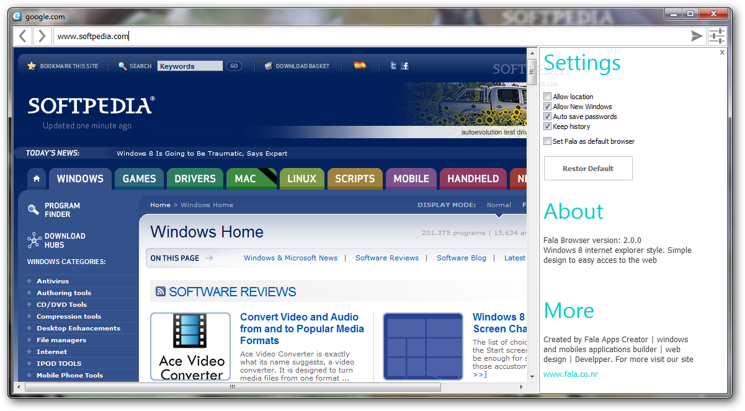Viewport: 745px width, 411px height.
Task: Open the Download Basket icon
Action: (268, 66)
